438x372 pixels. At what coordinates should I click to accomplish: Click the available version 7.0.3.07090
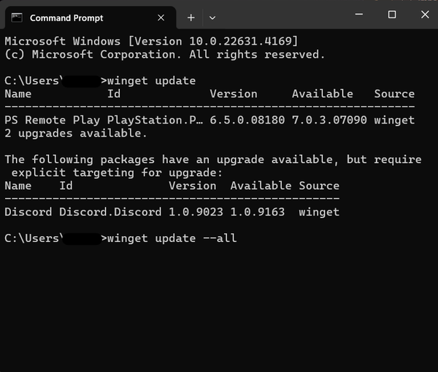329,120
